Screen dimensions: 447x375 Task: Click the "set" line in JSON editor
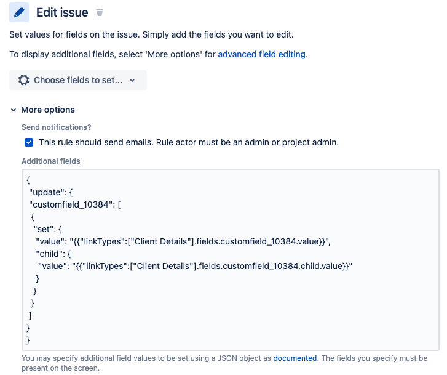[x=47, y=229]
